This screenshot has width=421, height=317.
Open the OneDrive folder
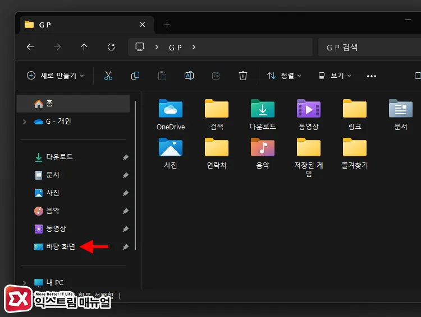[171, 115]
